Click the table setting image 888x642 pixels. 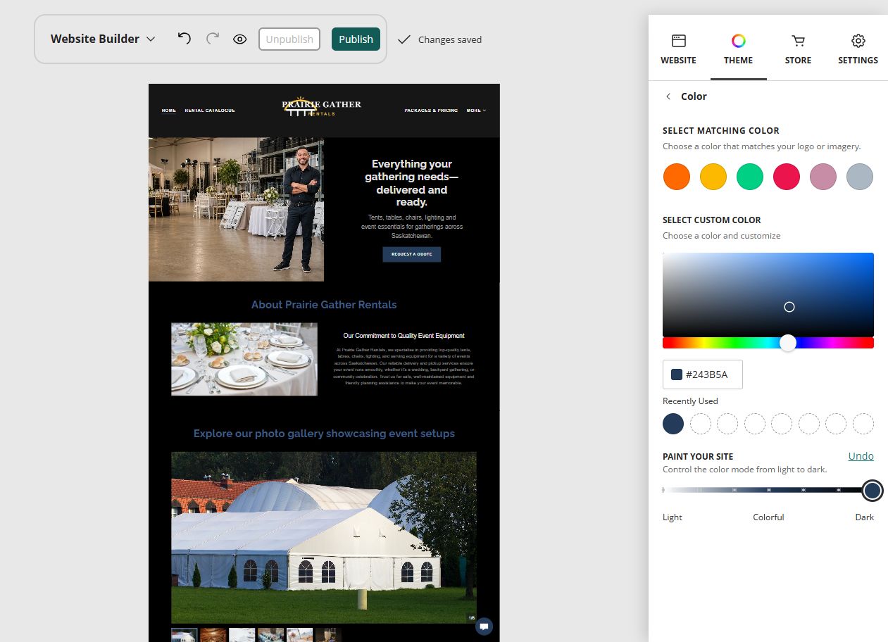click(244, 359)
